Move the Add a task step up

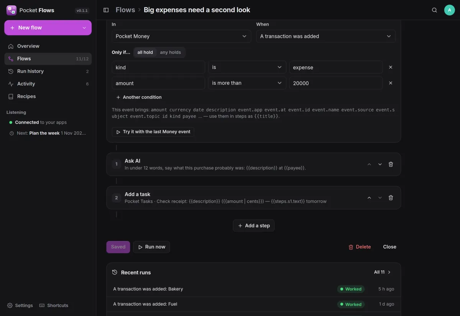(x=369, y=198)
